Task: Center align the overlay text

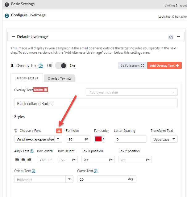Action: pos(23,159)
